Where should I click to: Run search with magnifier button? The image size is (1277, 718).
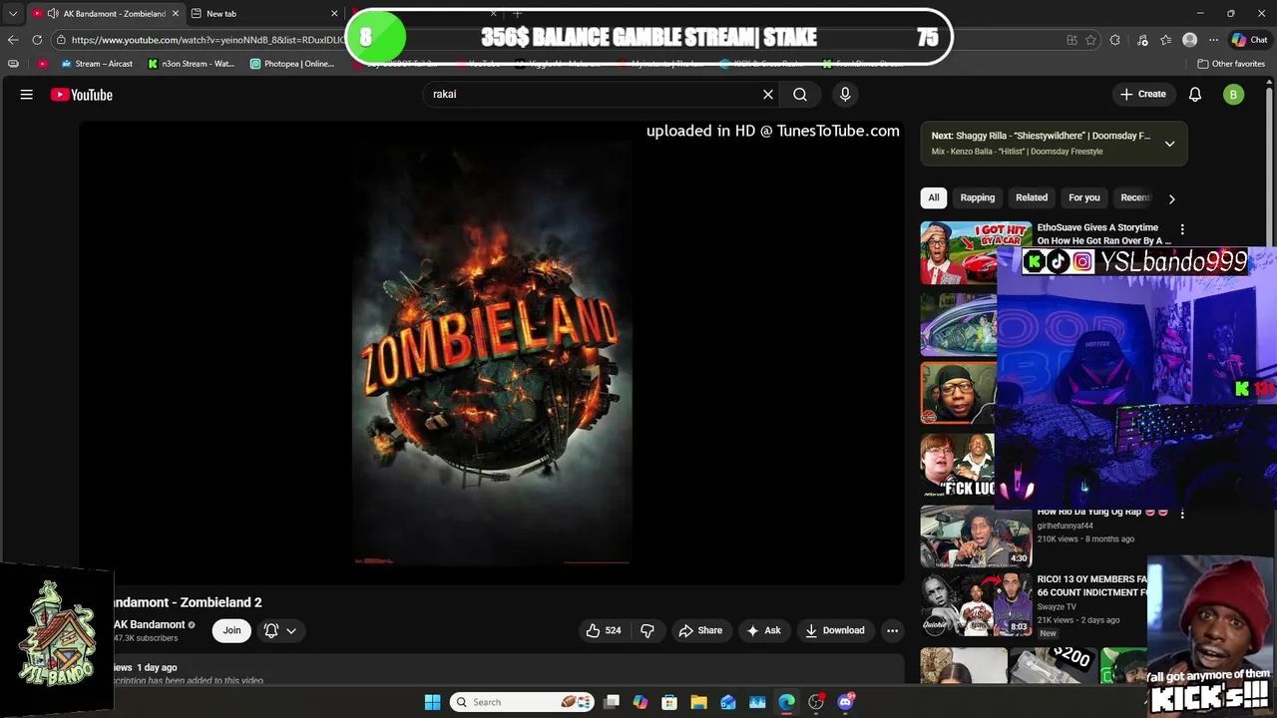pyautogui.click(x=800, y=95)
